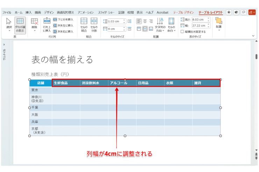Open the ファイル (File) tab
The height and width of the screenshot is (172, 259).
tap(7, 13)
